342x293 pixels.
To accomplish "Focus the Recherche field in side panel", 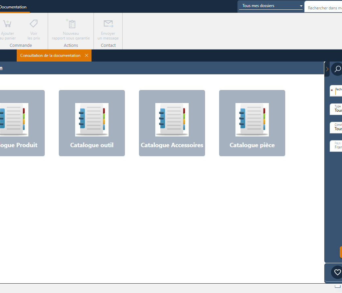I will tap(338, 92).
